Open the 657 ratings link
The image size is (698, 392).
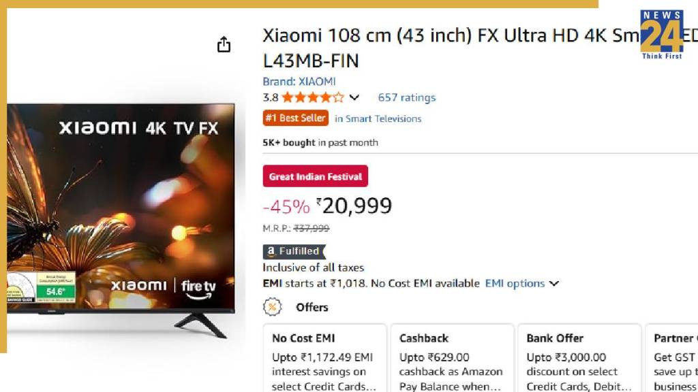coord(406,97)
